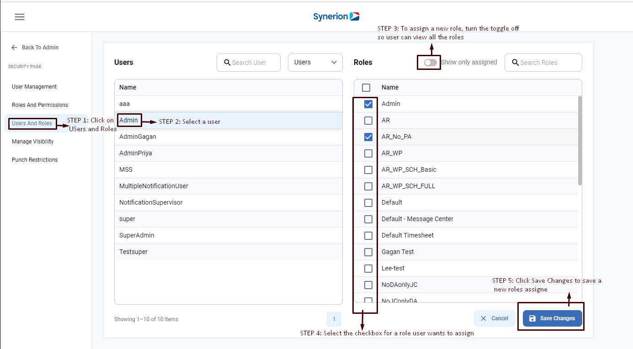Click Save Changes button
Screen dimensions: 633x349
point(553,318)
